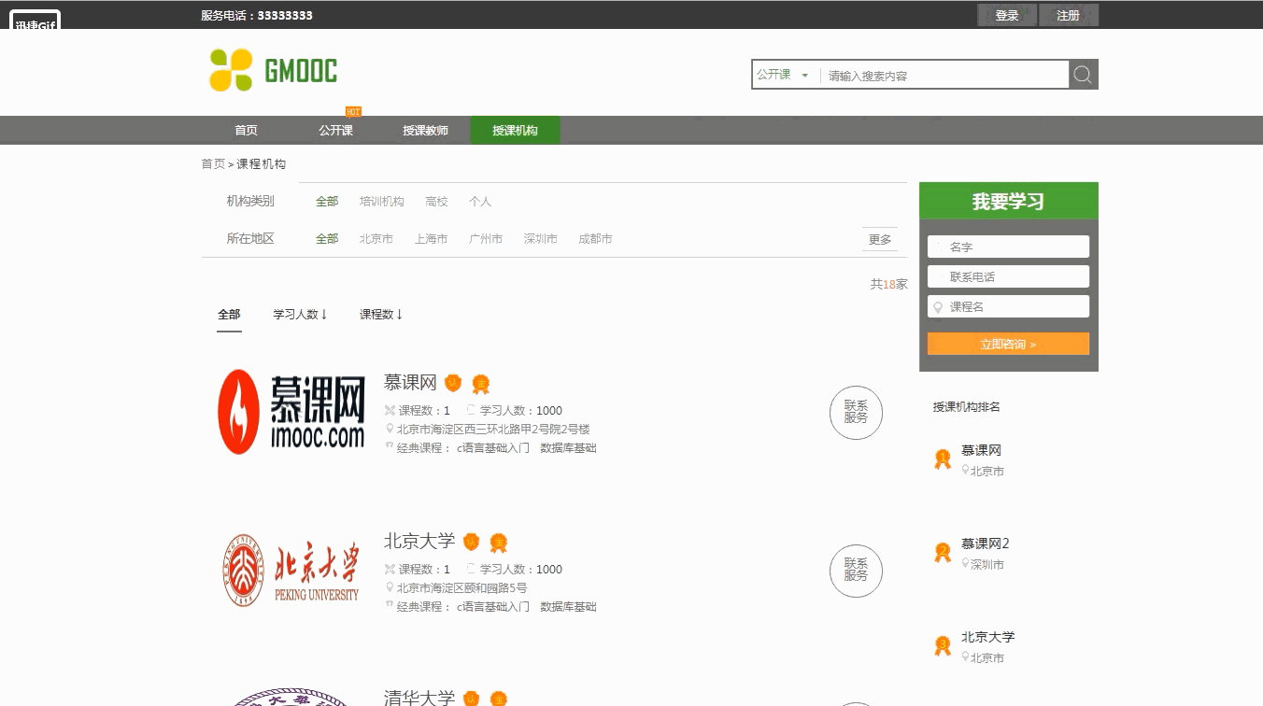Click 北京大学 gold medal badge
The image size is (1263, 706).
pyautogui.click(x=499, y=543)
